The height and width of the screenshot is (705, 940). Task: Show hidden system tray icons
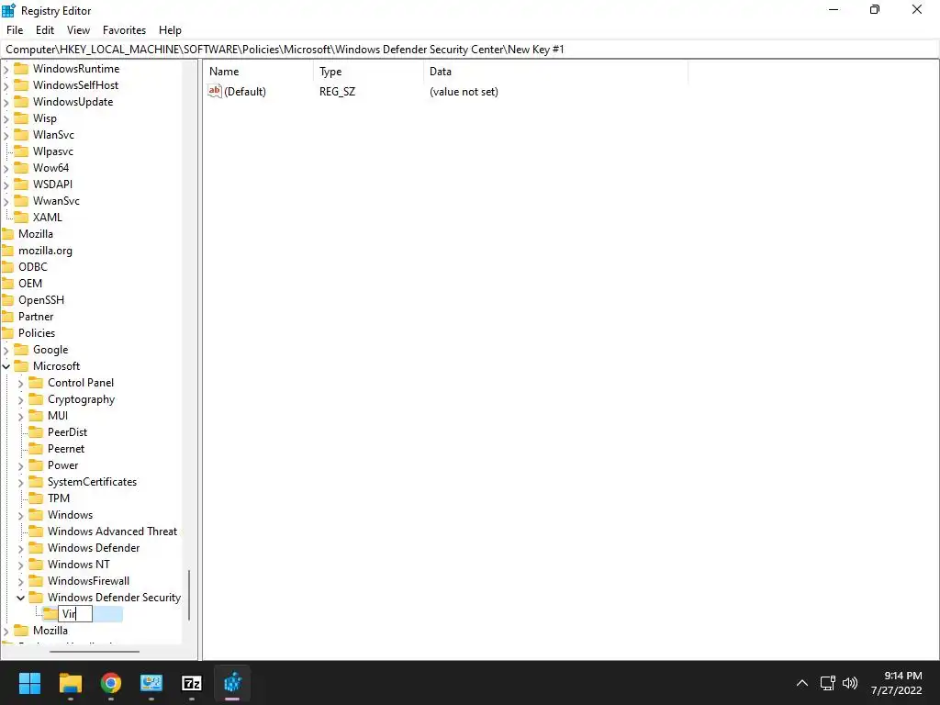click(x=802, y=683)
